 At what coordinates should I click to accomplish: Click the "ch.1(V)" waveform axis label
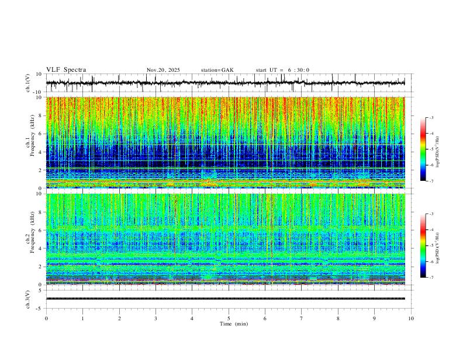28,83
